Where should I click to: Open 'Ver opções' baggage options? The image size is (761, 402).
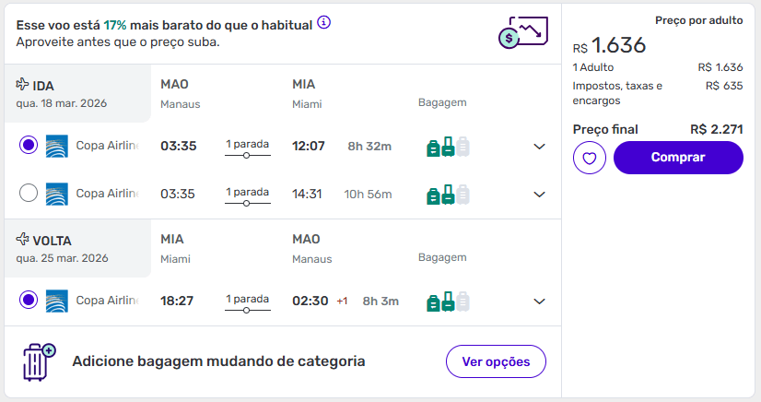(496, 361)
